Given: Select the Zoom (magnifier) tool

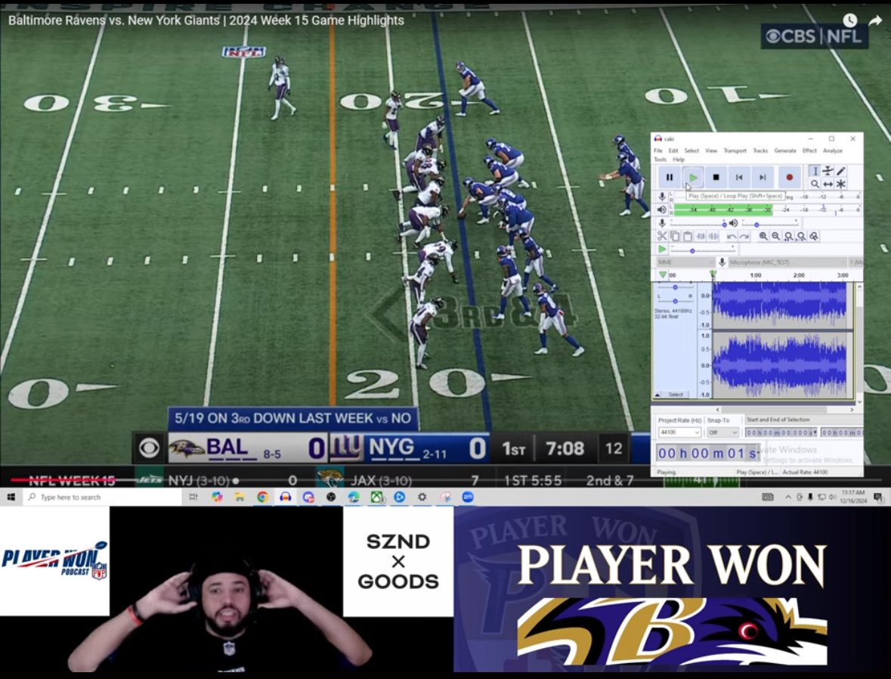Looking at the screenshot, I should click(815, 184).
